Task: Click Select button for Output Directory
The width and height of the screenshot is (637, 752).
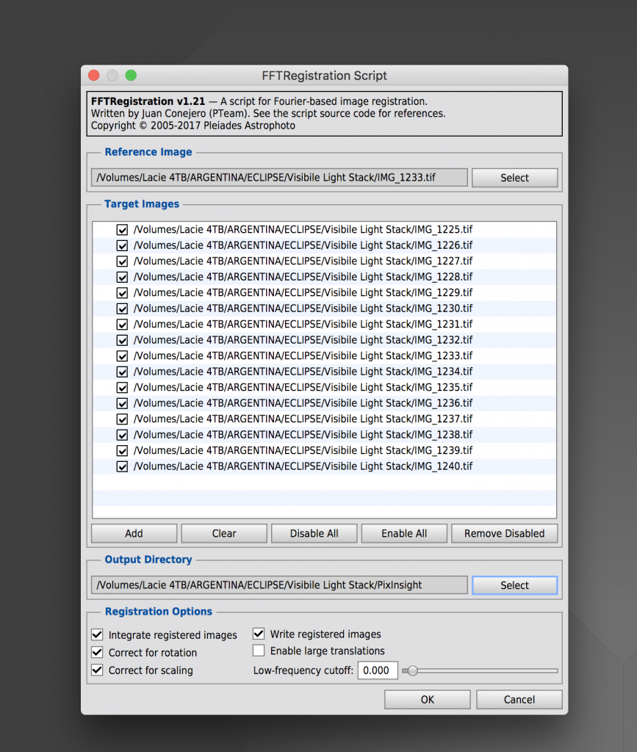Action: (x=514, y=585)
